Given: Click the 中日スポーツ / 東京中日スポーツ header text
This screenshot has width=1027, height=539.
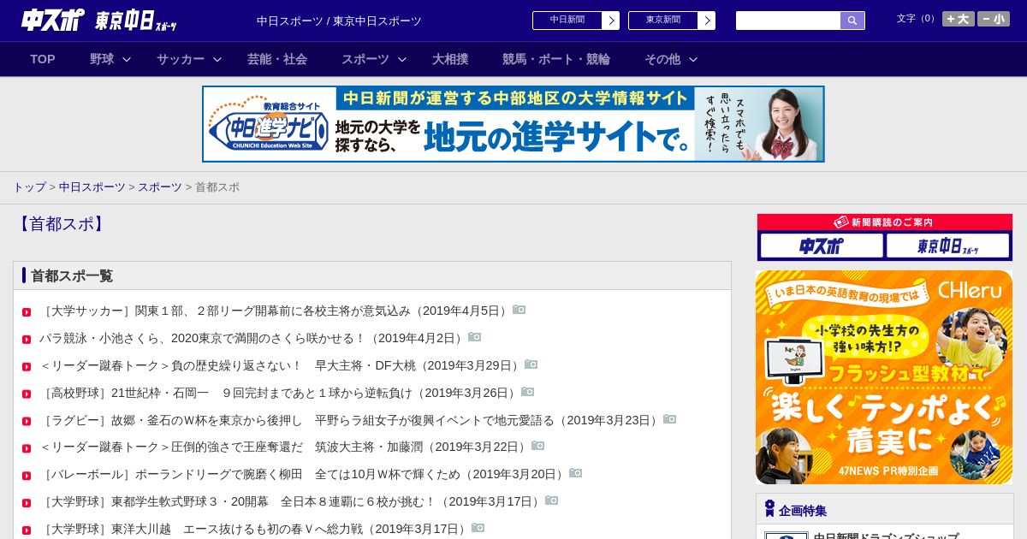Looking at the screenshot, I should pyautogui.click(x=339, y=21).
